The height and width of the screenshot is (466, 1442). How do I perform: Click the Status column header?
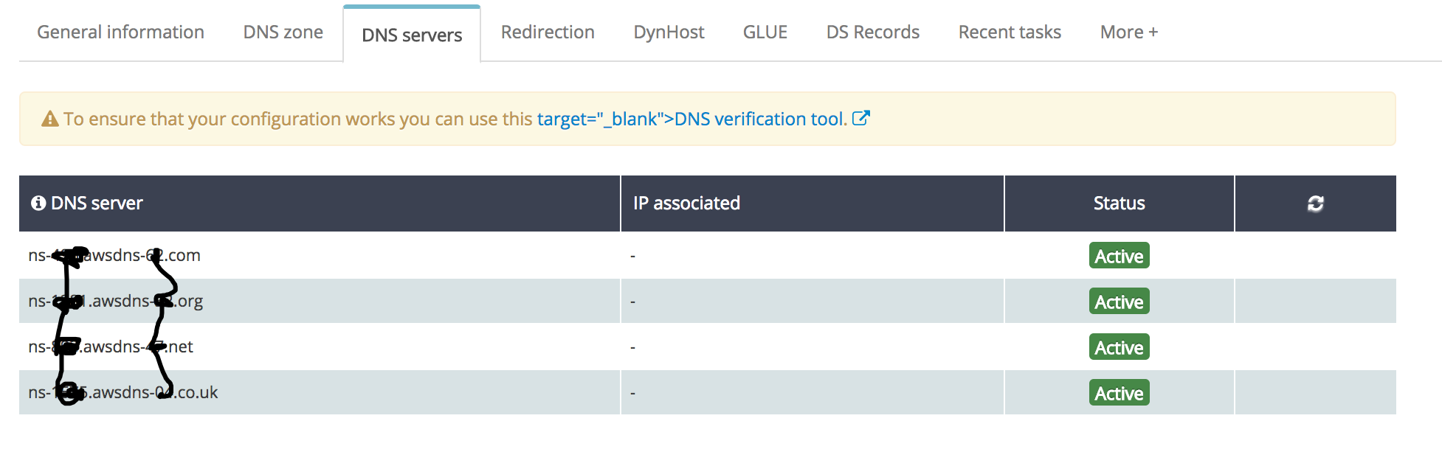pos(1119,204)
